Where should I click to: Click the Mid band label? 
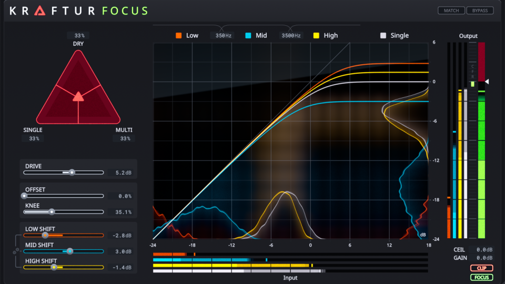pos(261,35)
